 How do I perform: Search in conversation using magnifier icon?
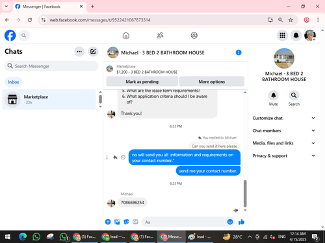294,95
